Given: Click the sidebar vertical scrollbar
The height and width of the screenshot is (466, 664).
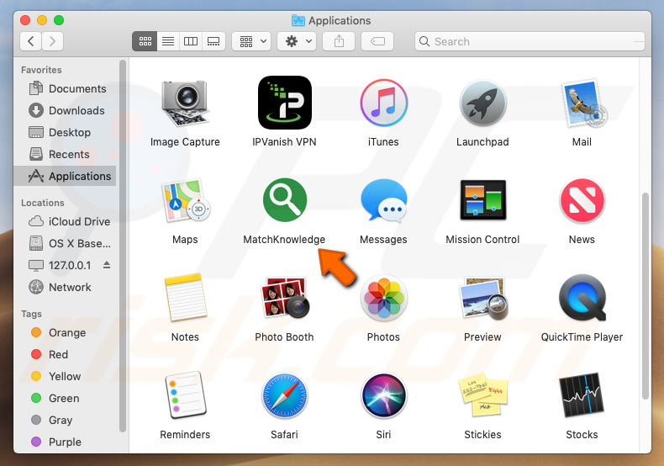Looking at the screenshot, I should pos(123,246).
